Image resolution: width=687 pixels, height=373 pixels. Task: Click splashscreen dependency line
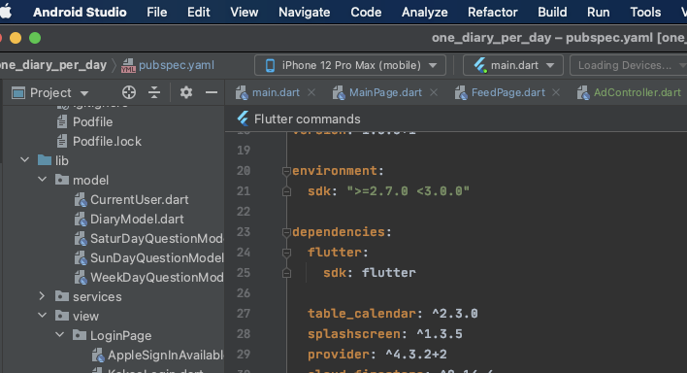384,334
